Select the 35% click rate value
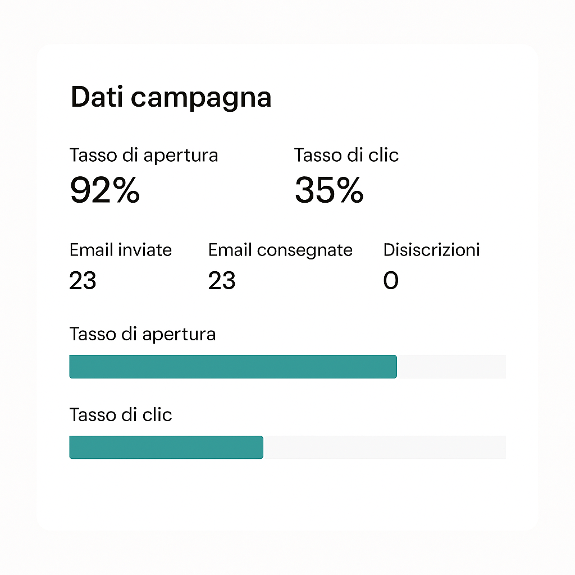 click(329, 190)
